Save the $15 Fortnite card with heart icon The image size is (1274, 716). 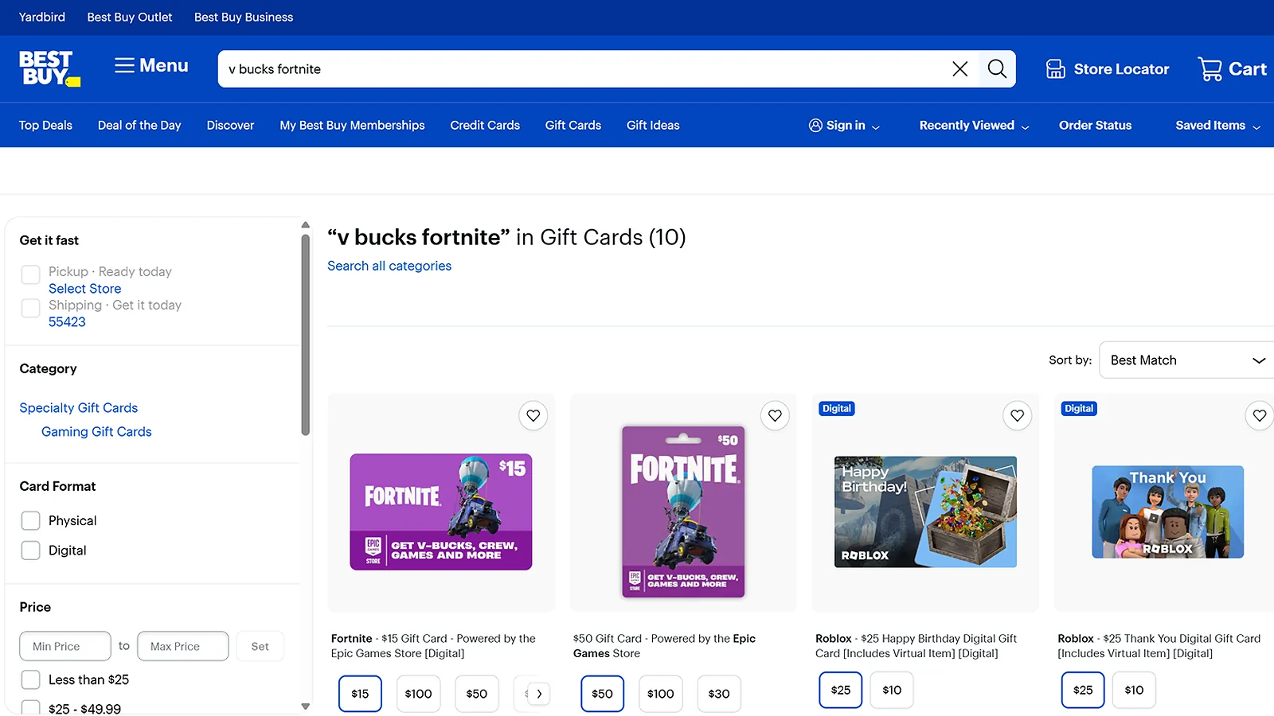[x=533, y=415]
